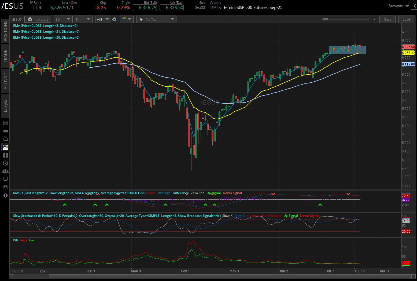Click the TV icon in the left sidebar
The image size is (417, 281).
[x=5, y=139]
